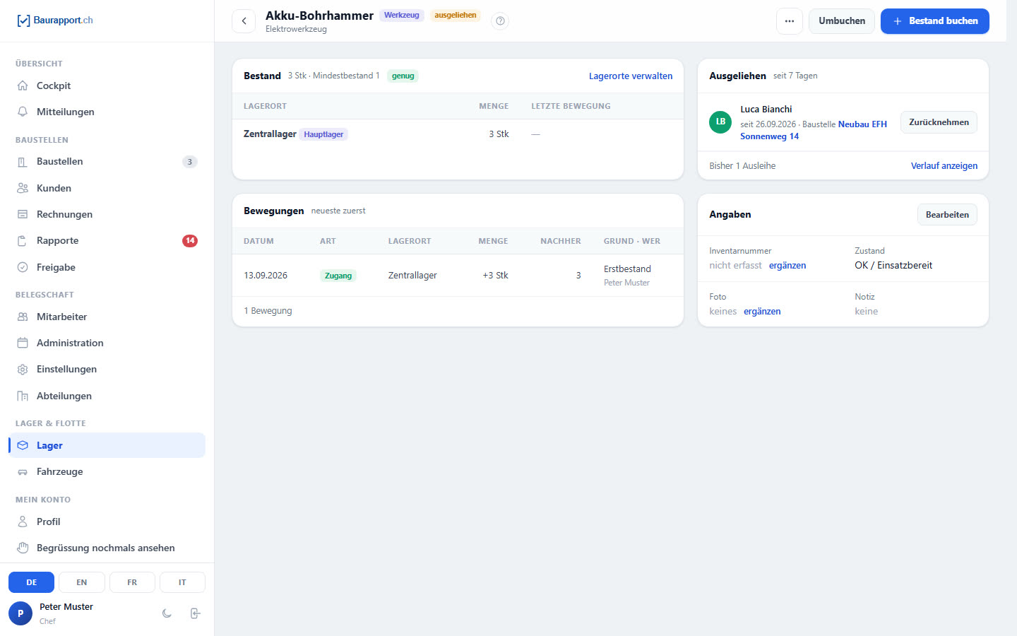
Task: Open Lagerorte verwalten link
Action: tap(631, 76)
